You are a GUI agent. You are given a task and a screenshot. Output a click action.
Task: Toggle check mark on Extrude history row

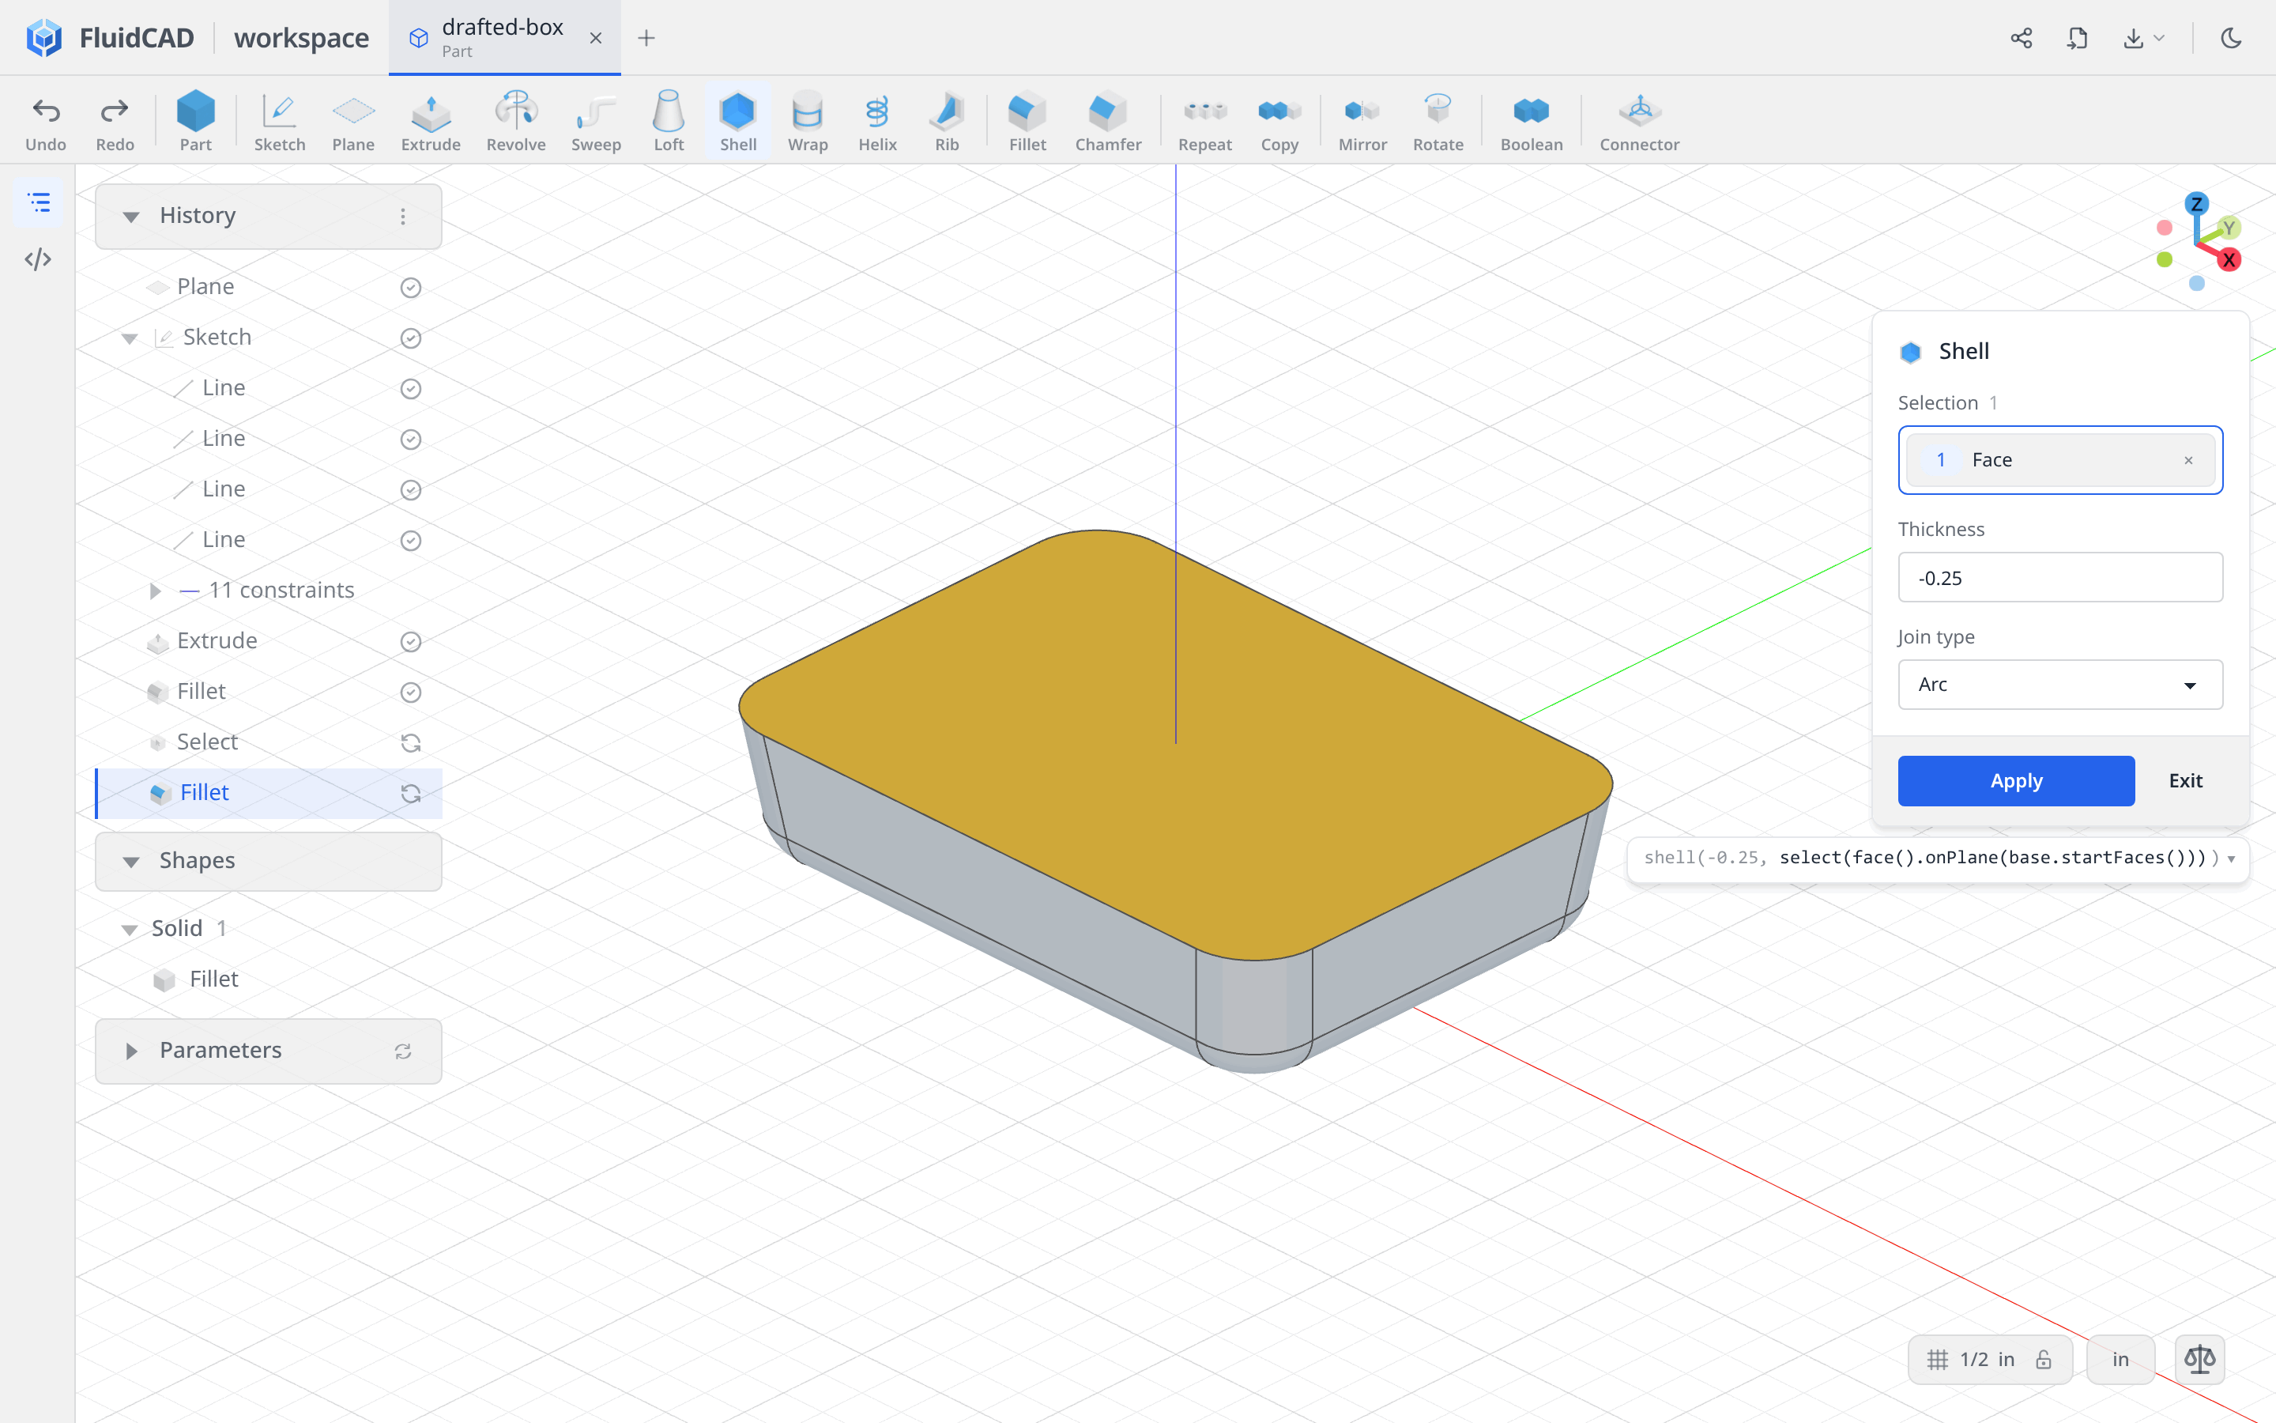coord(410,642)
